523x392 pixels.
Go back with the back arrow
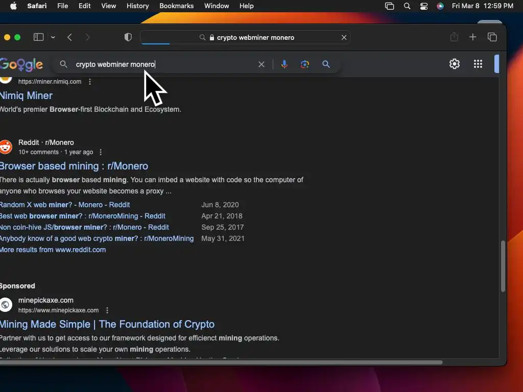(69, 37)
